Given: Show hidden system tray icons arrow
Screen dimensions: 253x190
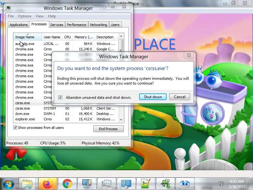Looking at the screenshot, I should 213,184.
